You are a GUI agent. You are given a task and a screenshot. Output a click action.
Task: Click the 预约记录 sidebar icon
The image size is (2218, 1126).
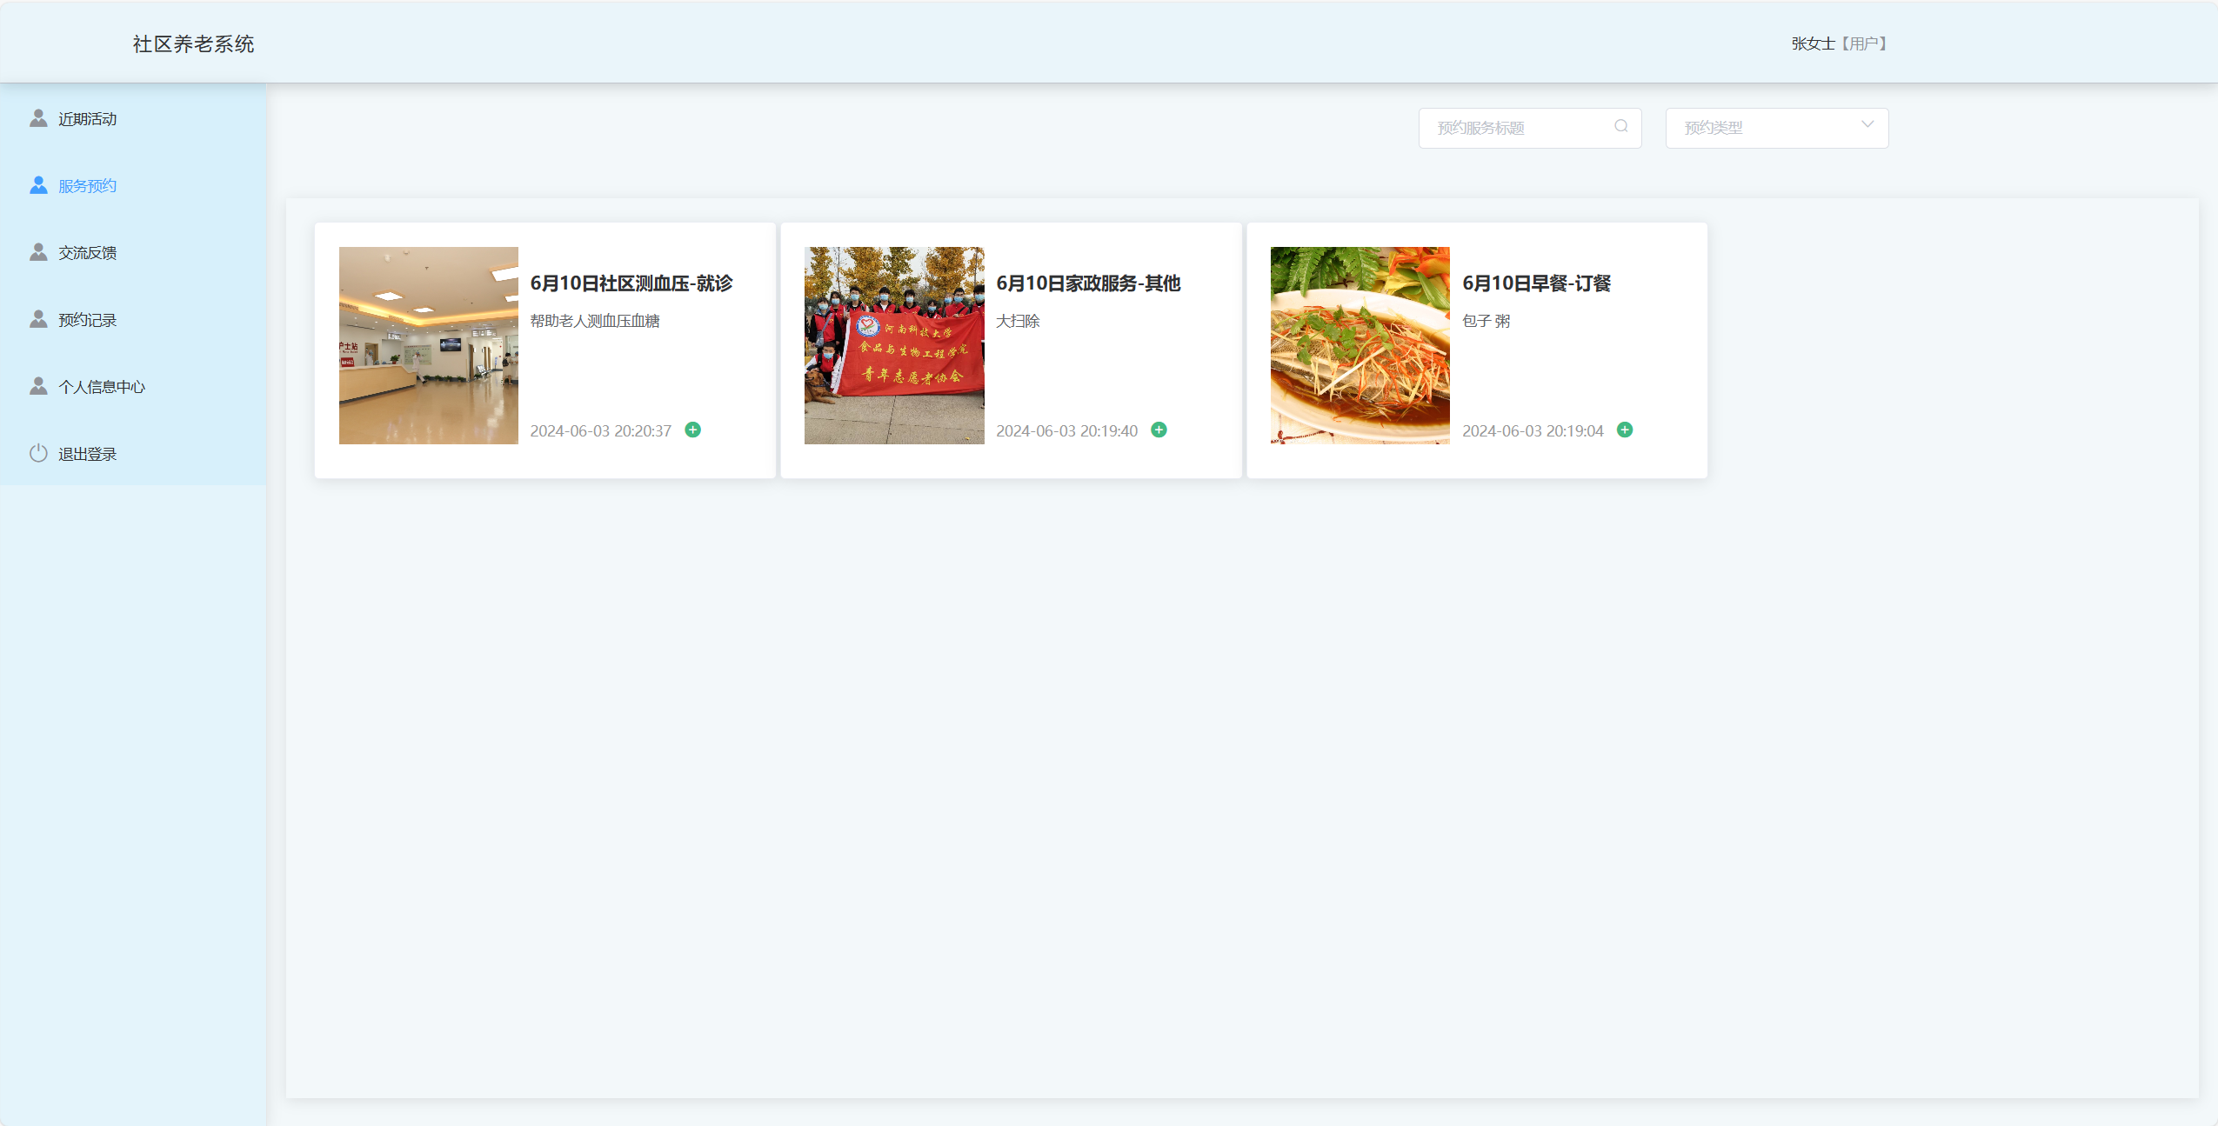tap(37, 318)
